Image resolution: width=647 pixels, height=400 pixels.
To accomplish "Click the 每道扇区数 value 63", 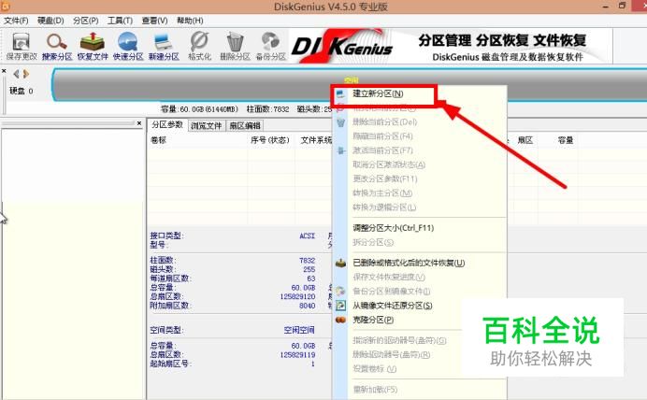I will pos(311,279).
